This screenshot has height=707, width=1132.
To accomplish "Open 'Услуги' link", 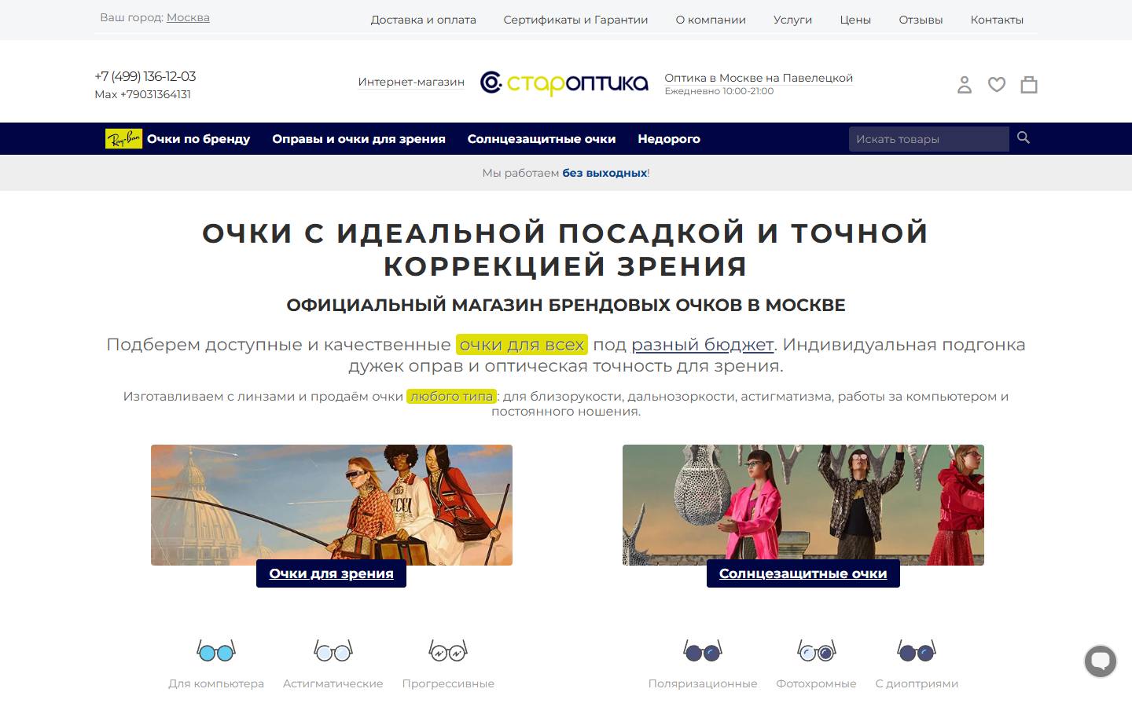I will click(792, 20).
